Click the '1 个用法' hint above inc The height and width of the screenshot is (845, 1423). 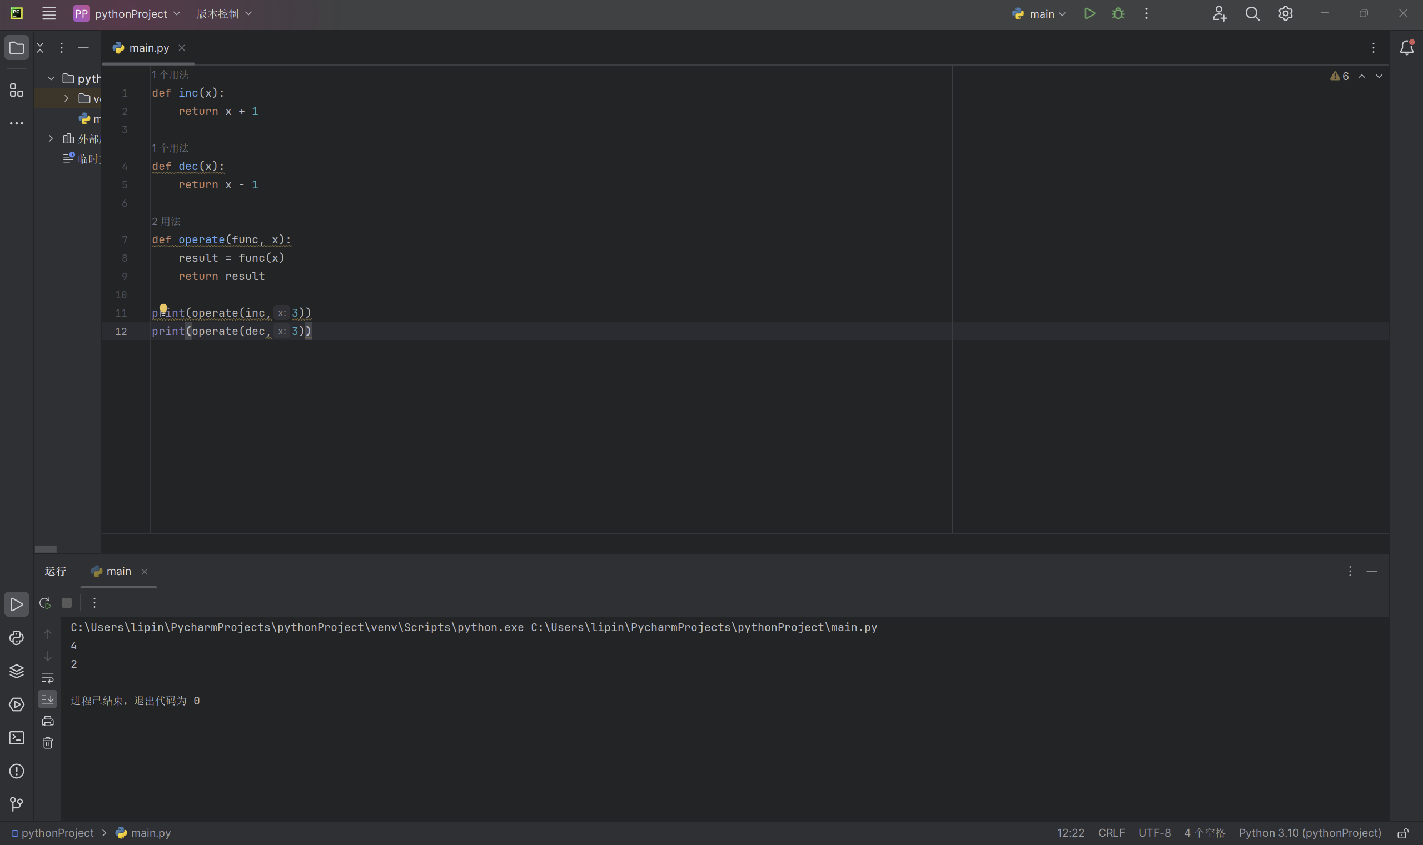(170, 74)
